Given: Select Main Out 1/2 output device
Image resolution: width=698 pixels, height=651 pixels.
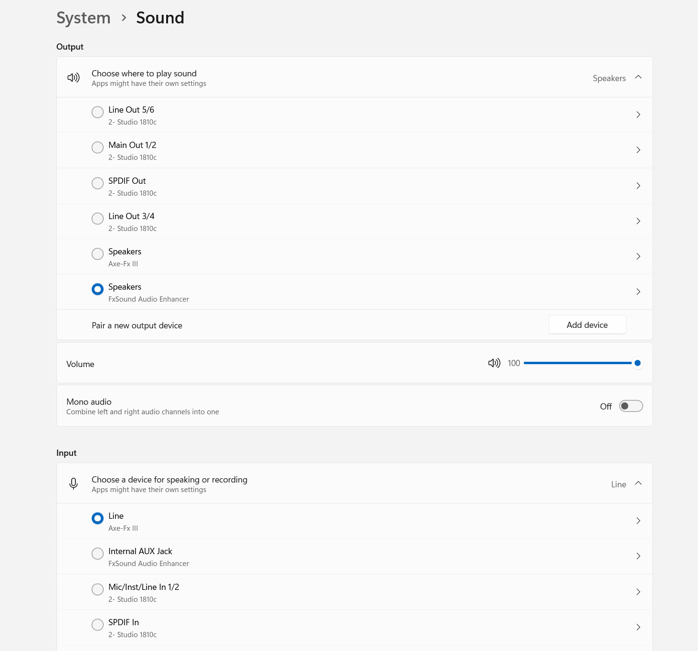Looking at the screenshot, I should pyautogui.click(x=97, y=147).
